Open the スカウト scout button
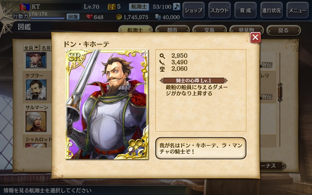 click(x=220, y=10)
